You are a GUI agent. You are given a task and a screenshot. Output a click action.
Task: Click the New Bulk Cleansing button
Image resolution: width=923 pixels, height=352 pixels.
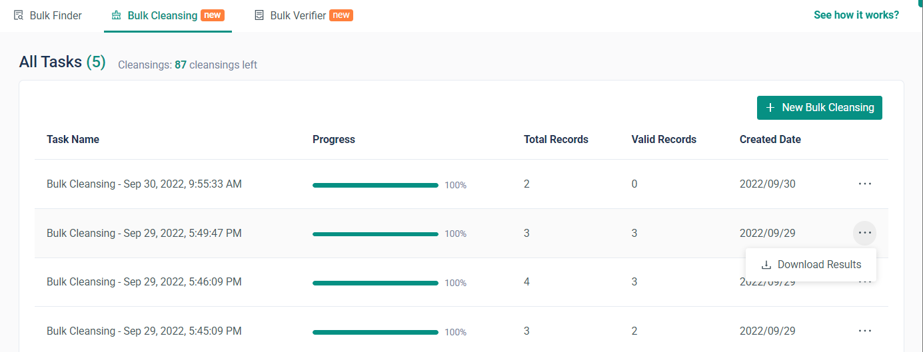[x=819, y=108]
